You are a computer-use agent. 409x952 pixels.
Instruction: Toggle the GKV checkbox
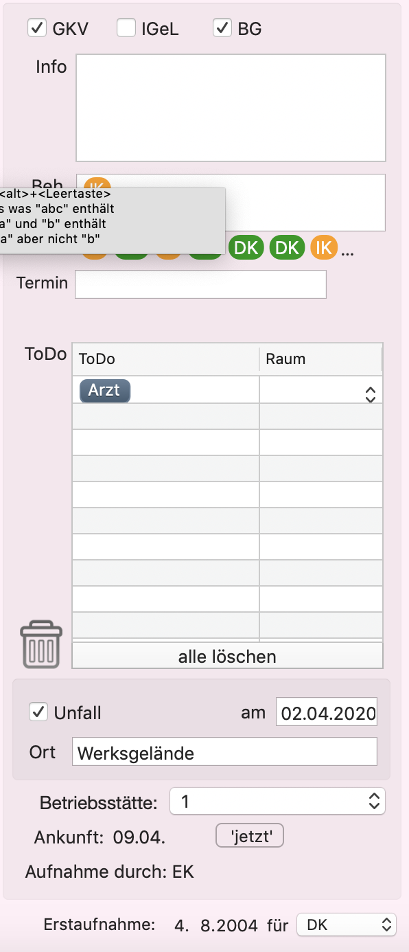tap(36, 28)
